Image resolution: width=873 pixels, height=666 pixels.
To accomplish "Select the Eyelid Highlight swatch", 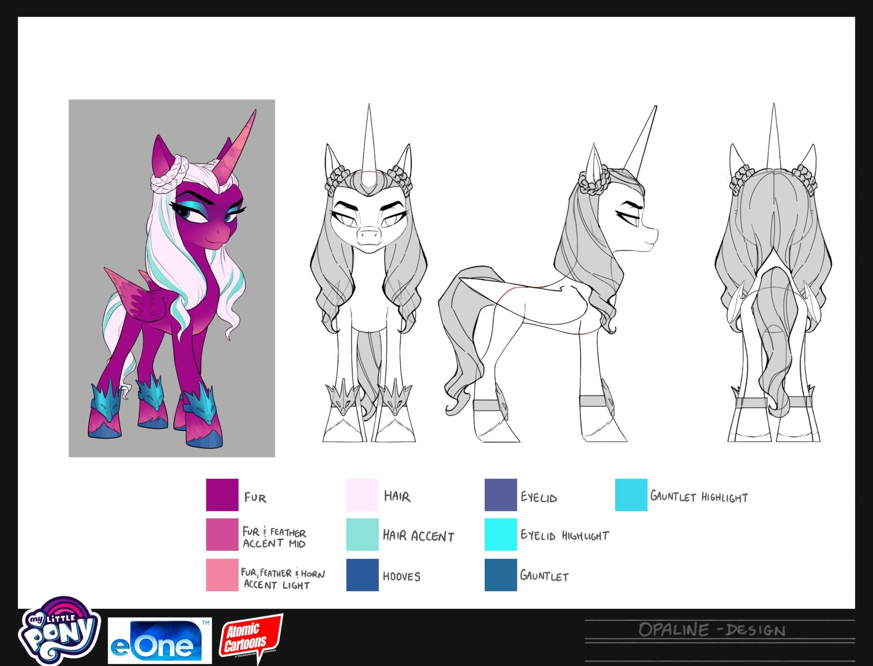I will [x=501, y=534].
